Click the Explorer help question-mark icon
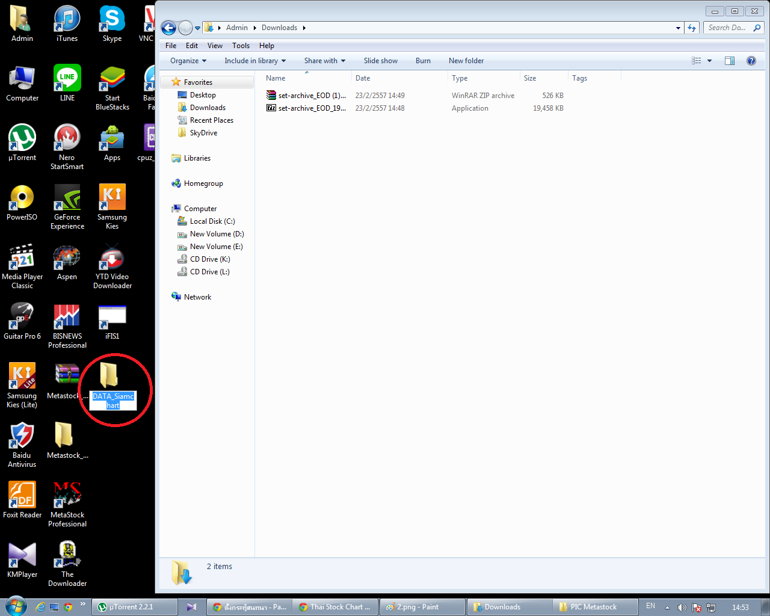The image size is (770, 616). 751,61
